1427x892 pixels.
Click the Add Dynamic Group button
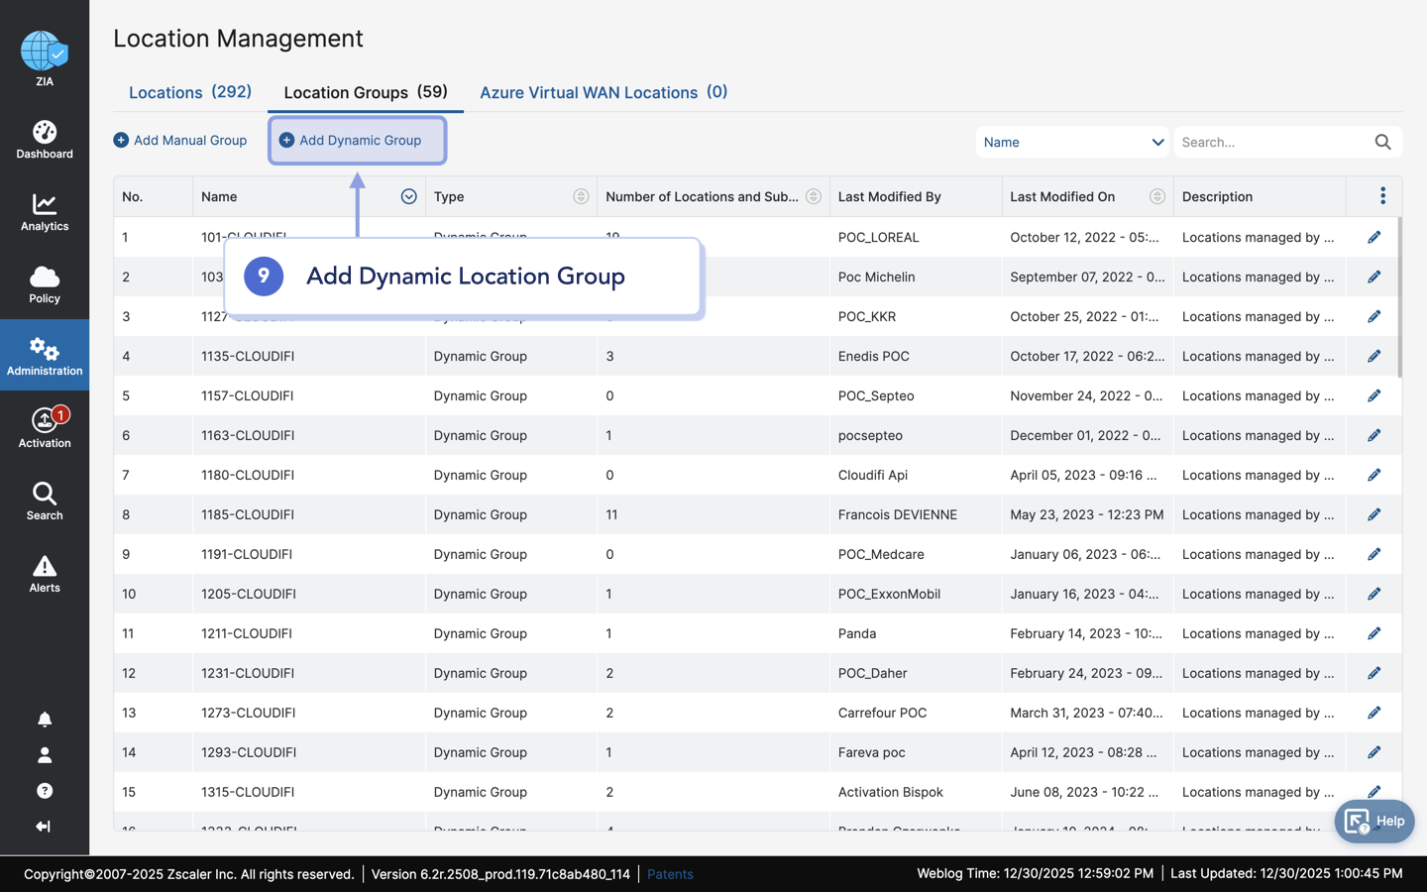click(358, 141)
